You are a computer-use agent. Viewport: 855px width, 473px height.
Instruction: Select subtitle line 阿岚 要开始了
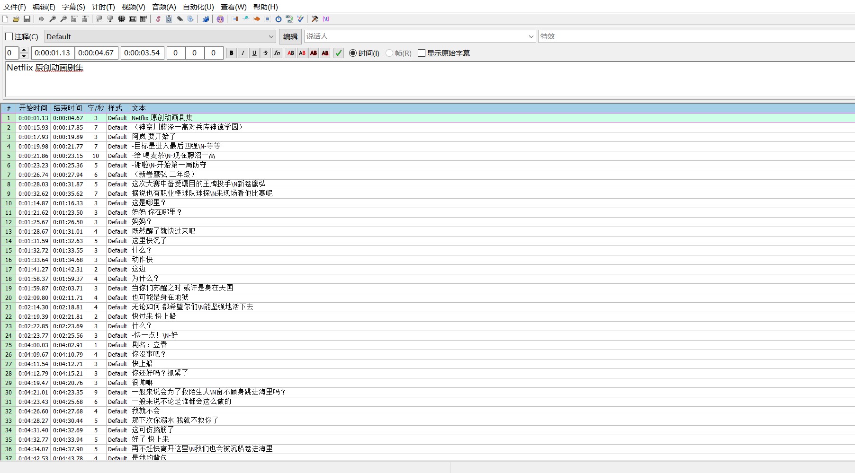[427, 137]
